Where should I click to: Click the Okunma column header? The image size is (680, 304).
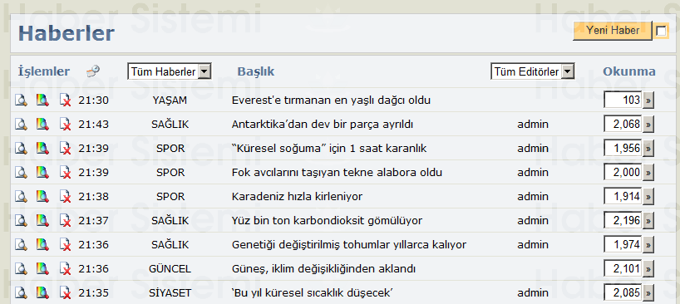coord(629,71)
